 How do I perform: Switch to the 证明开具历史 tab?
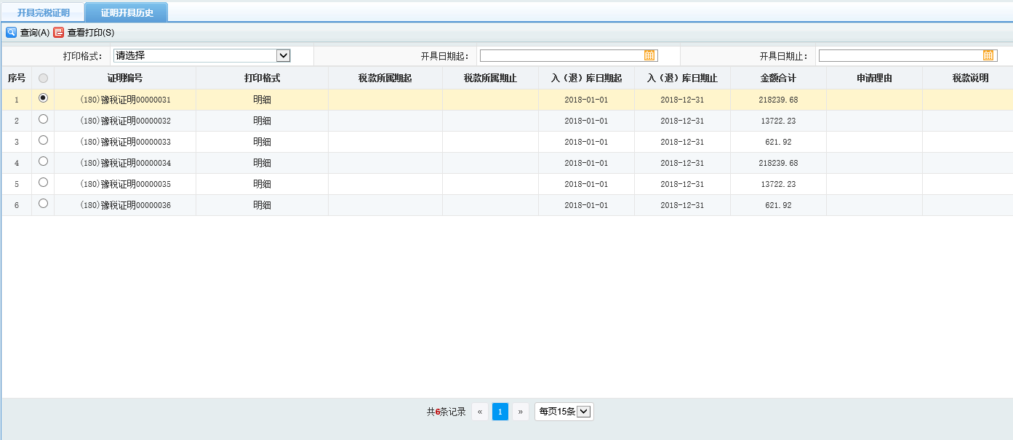(x=127, y=12)
